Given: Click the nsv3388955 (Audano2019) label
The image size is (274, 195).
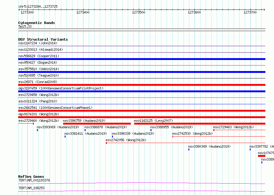Looking at the screenshot, I should click(x=171, y=127).
